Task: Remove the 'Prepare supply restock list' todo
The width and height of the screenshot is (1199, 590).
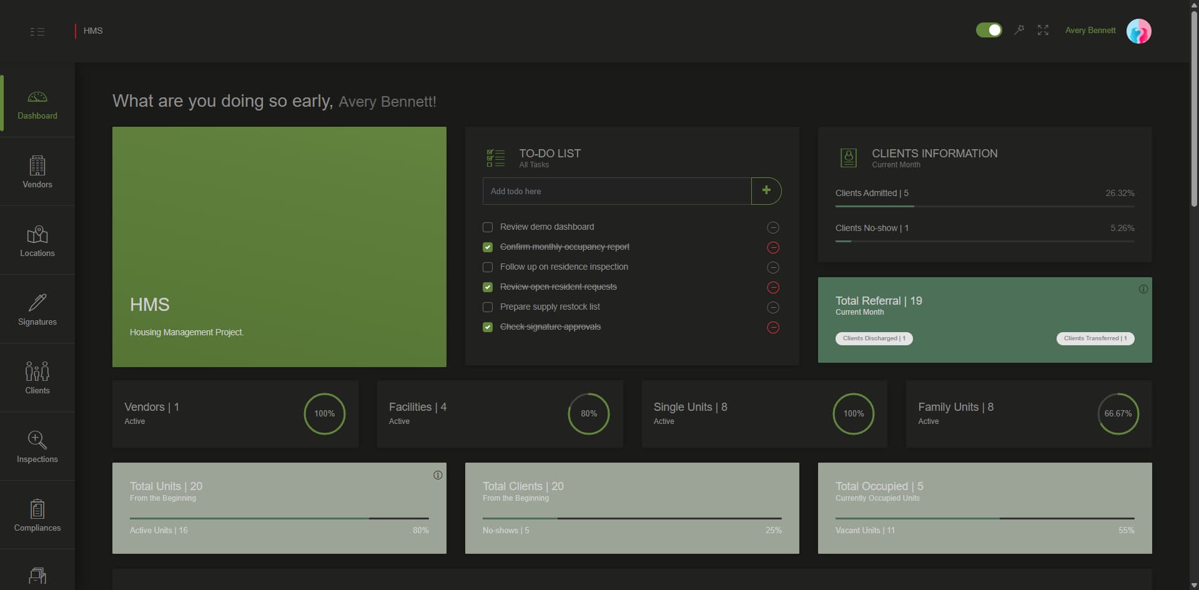Action: point(773,308)
